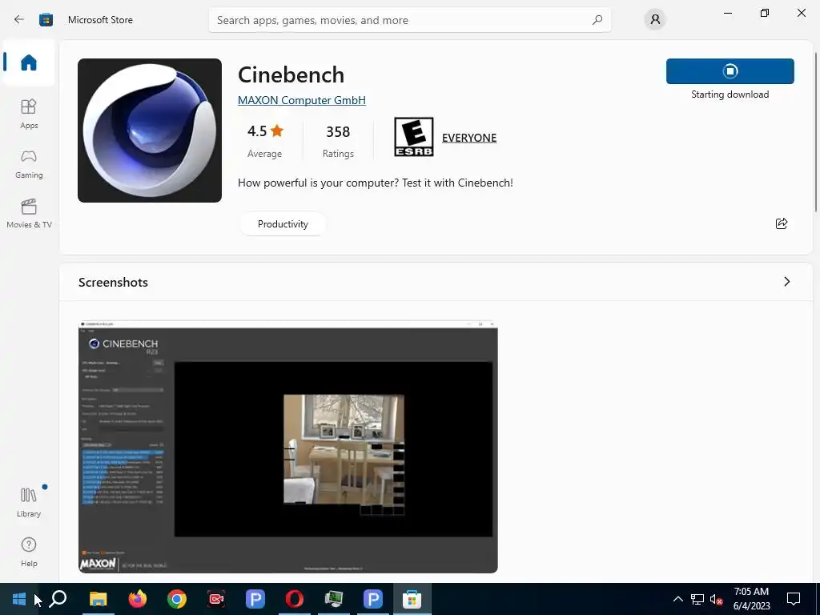820x615 pixels.
Task: Open File Explorer from taskbar
Action: 98,599
